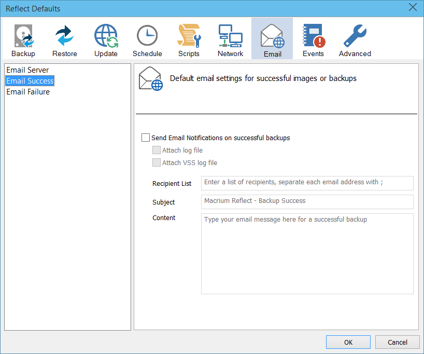Select Email Server in the left list
The height and width of the screenshot is (354, 424).
click(x=27, y=70)
